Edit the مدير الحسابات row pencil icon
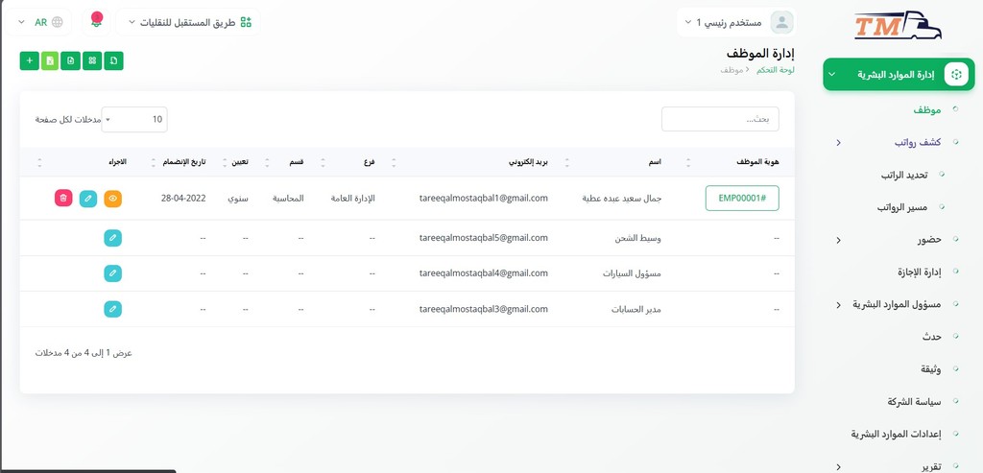Image resolution: width=983 pixels, height=473 pixels. 113,310
